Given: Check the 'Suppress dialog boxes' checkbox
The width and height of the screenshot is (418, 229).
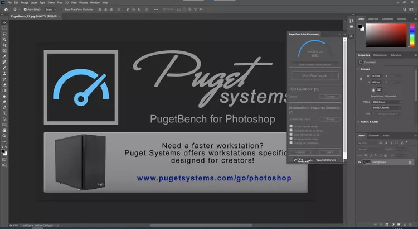Looking at the screenshot, I should tap(291, 139).
